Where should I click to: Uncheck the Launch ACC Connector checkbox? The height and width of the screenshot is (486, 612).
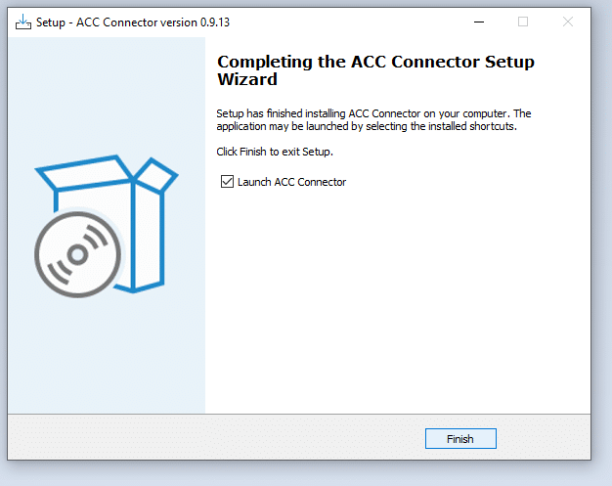point(227,182)
